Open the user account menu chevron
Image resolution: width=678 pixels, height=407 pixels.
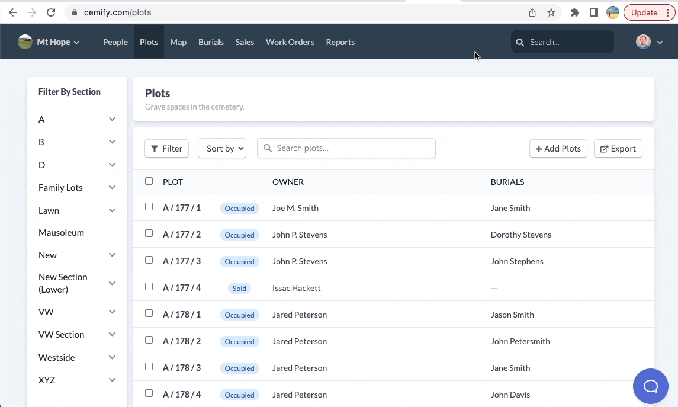[660, 43]
